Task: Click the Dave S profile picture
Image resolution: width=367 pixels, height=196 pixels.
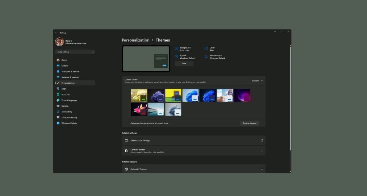Action: point(59,42)
